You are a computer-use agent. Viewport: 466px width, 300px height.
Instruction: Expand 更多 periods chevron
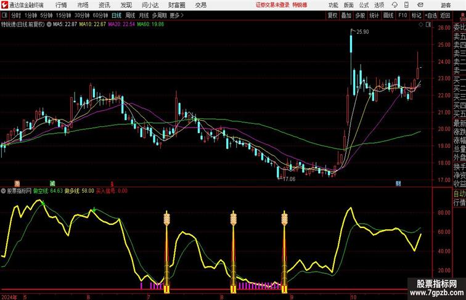click(x=182, y=15)
